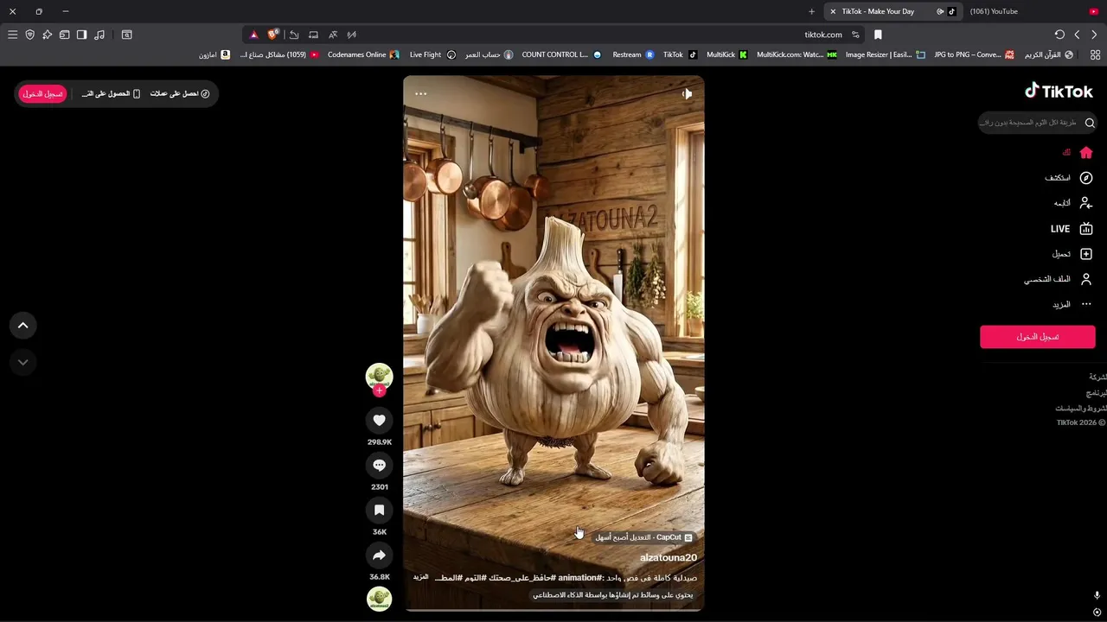Viewport: 1107px width, 622px height.
Task: Open Explore (استكشف) in sidebar
Action: point(1069,178)
